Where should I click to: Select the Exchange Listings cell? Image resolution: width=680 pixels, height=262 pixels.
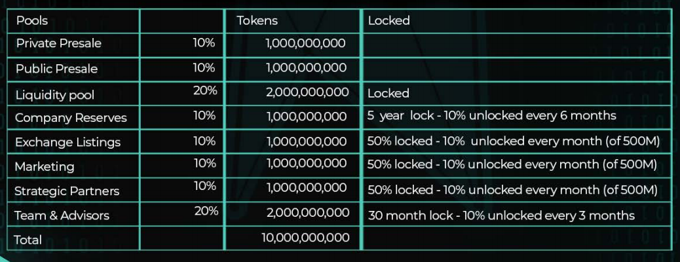(67, 142)
